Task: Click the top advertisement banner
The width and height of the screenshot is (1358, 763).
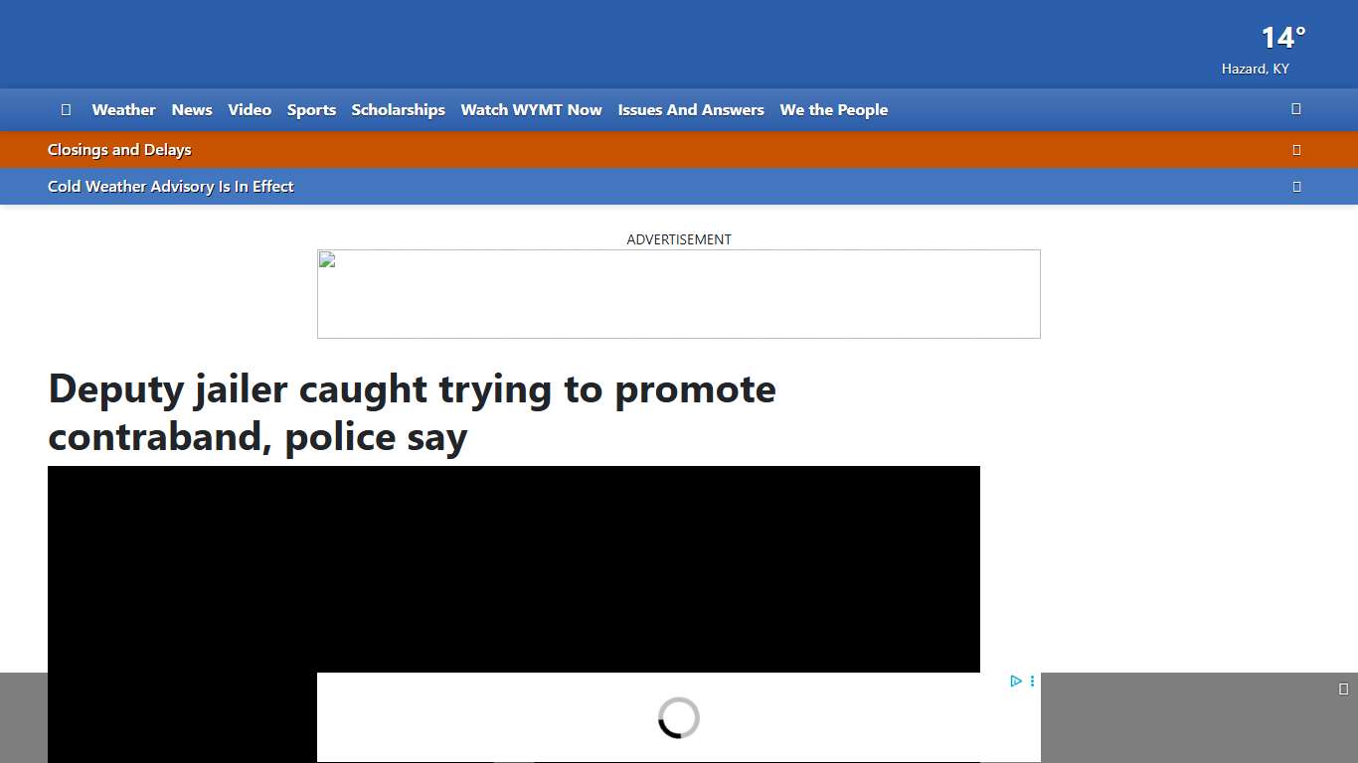Action: pos(678,294)
